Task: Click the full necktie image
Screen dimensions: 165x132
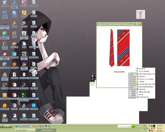Action: [x=112, y=48]
